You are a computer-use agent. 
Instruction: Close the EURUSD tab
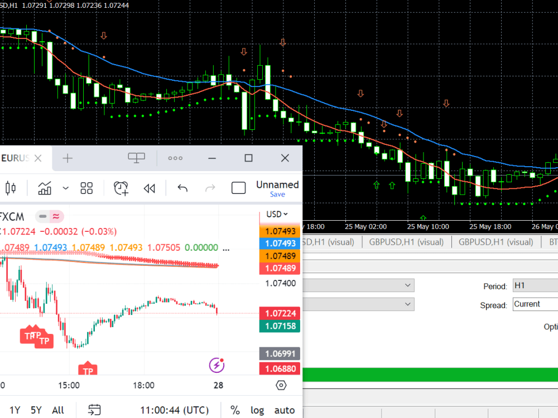(x=38, y=158)
